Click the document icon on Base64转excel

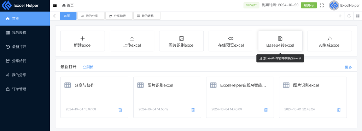coord(280,38)
